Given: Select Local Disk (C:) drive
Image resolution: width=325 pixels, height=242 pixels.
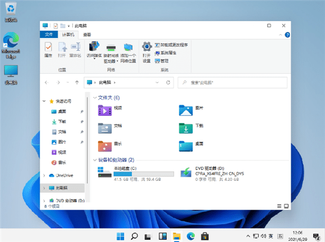Looking at the screenshot, I should point(136,174).
